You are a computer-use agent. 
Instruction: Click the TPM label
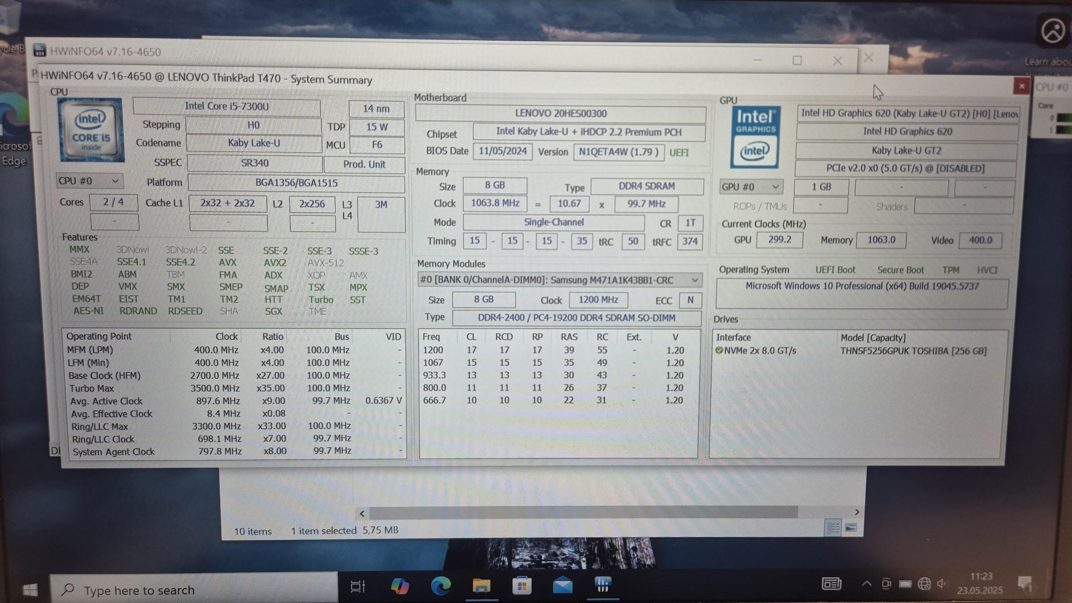tap(951, 270)
